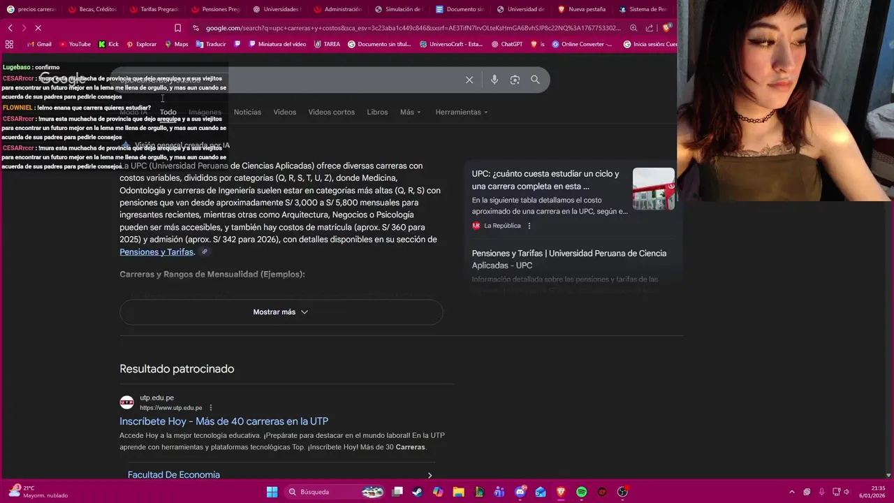Show hidden system tray icons chevron
This screenshot has height=503, width=894.
(792, 492)
